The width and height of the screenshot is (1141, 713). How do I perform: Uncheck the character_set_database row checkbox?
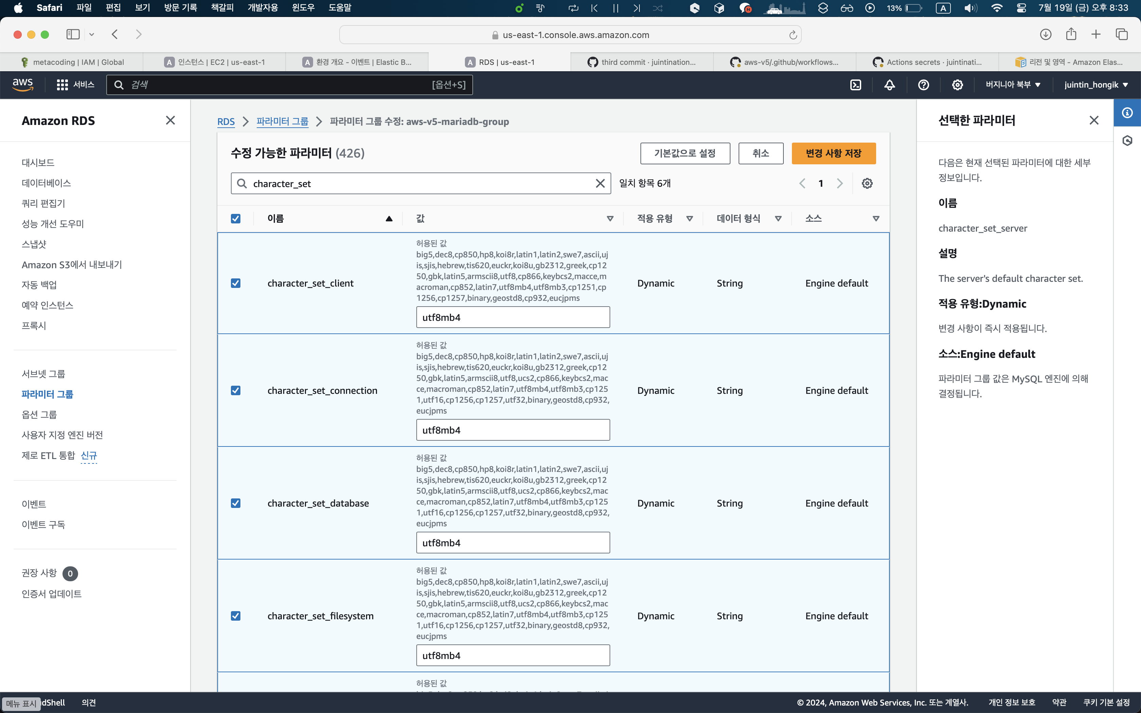(x=236, y=503)
